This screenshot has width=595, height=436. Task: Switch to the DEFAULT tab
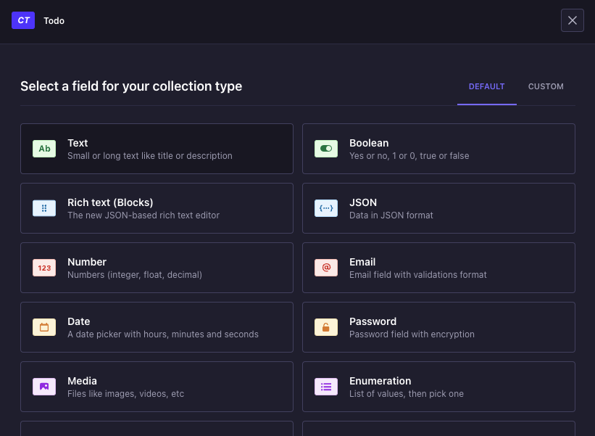[486, 86]
